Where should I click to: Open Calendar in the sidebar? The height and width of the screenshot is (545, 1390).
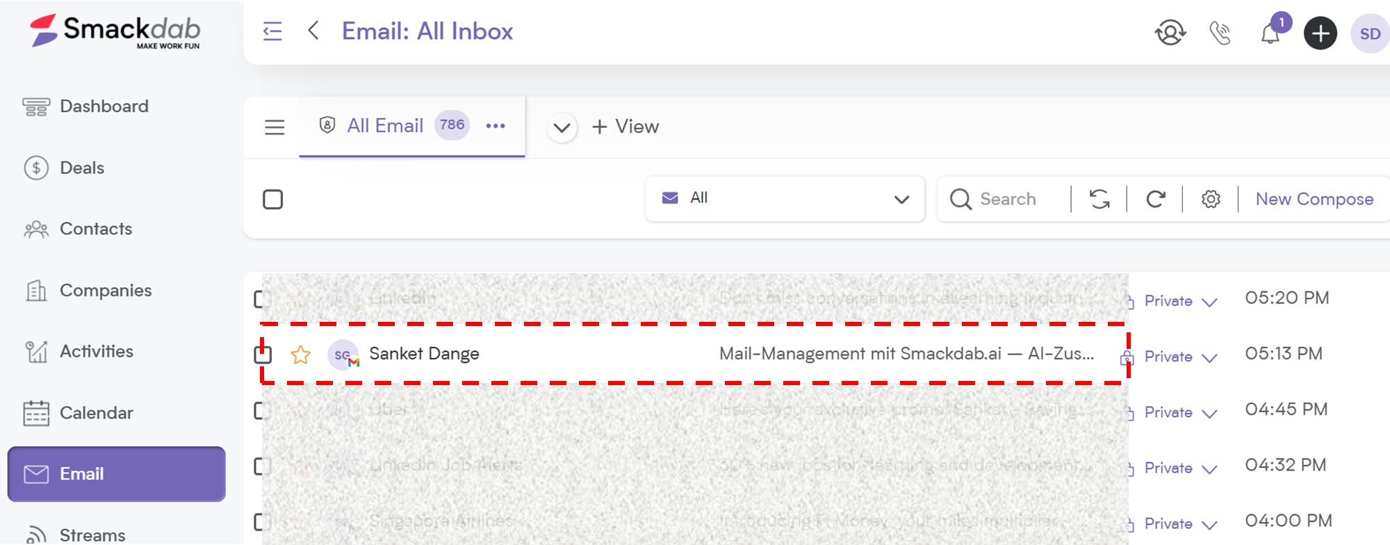point(78,413)
